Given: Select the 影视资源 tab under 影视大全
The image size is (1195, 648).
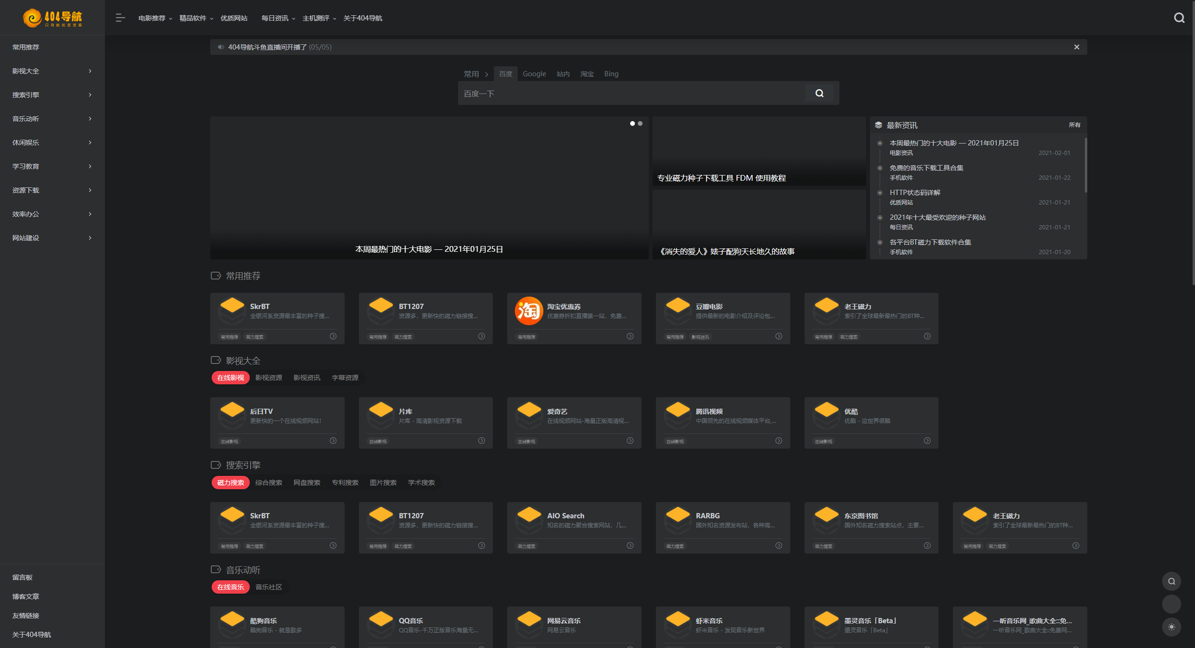Looking at the screenshot, I should (269, 378).
